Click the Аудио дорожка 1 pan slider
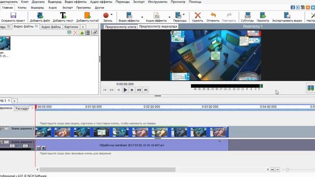 click(x=25, y=146)
